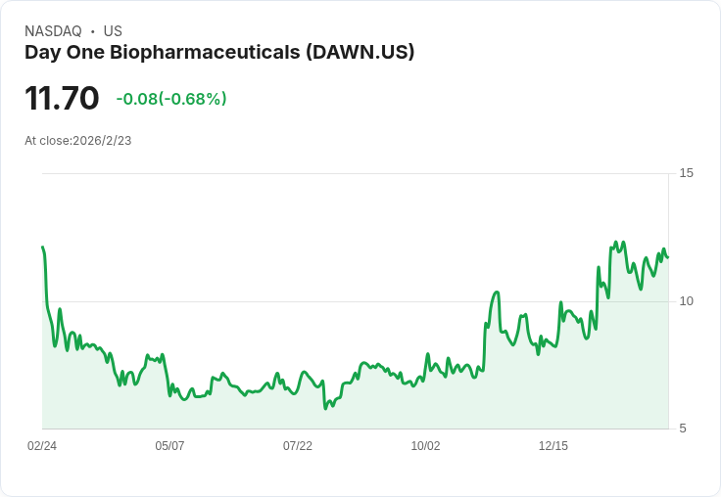721x497 pixels.
Task: Click the 10 y-axis price label
Action: [x=686, y=301]
